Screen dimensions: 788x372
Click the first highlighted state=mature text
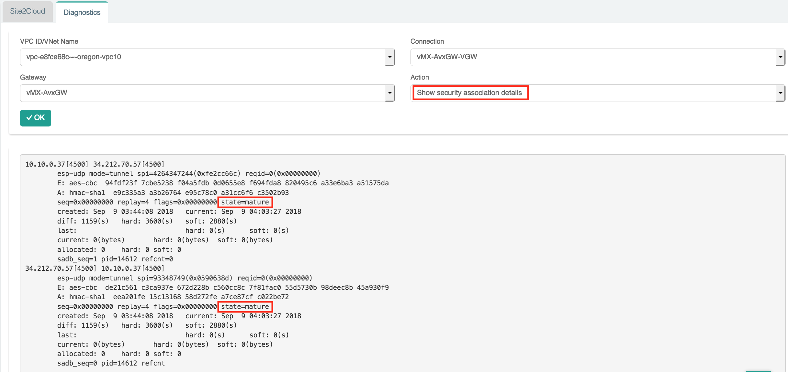coord(245,202)
